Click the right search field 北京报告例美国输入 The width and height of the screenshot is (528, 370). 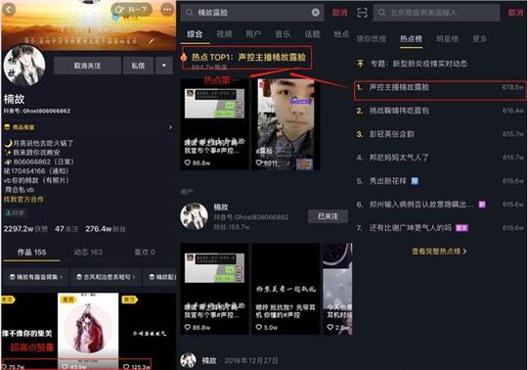436,13
